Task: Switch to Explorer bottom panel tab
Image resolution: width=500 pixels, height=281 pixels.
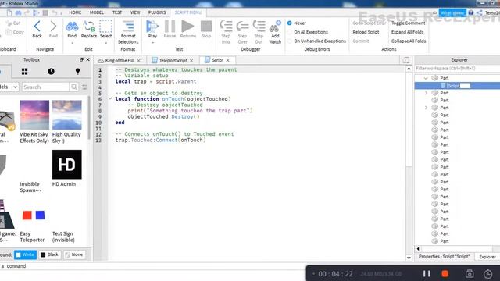Action: click(x=487, y=257)
